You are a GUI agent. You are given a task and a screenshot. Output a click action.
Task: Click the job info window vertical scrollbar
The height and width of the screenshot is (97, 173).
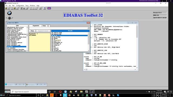pyautogui.click(x=137, y=46)
